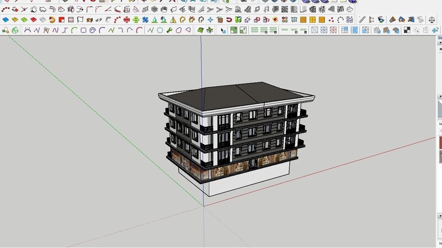
Task: Click the green plus cross icon
Action: [136, 19]
